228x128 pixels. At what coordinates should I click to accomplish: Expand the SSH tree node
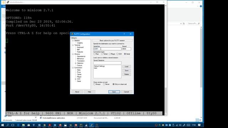click(76, 79)
